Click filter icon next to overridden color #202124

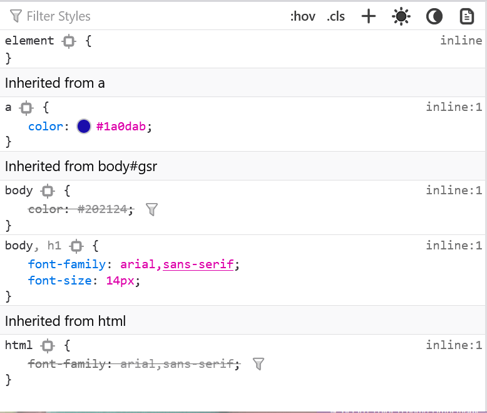[x=151, y=209]
